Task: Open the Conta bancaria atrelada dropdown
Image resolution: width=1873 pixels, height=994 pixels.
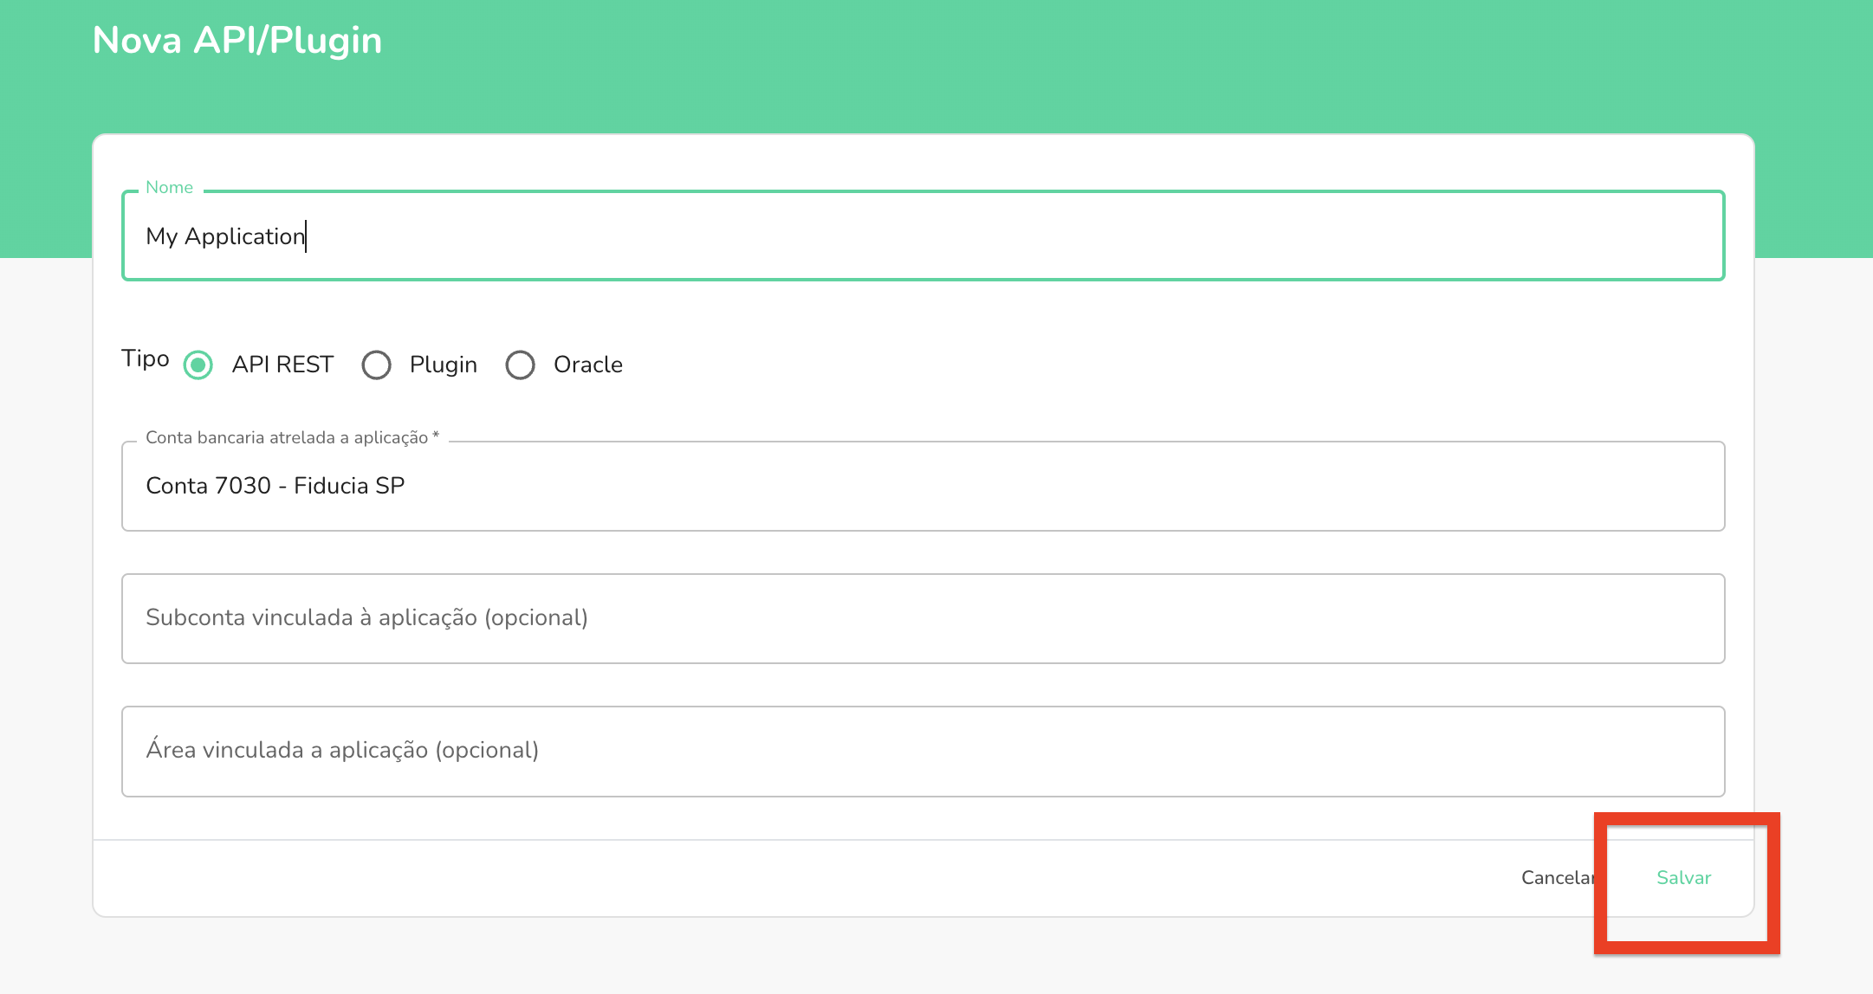Action: 923,486
